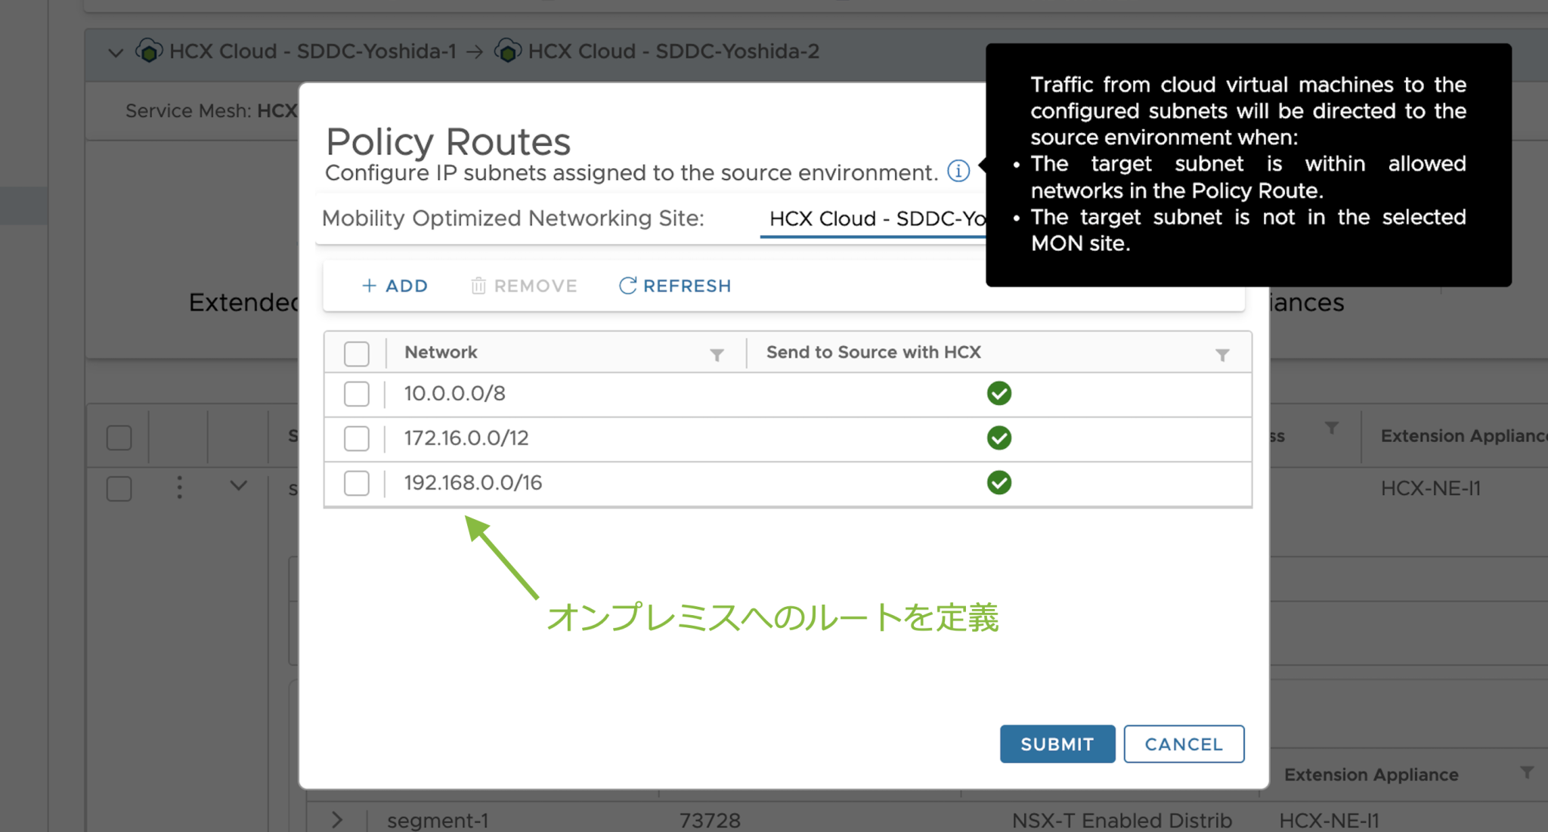
Task: Cancel the Policy Routes dialog
Action: click(x=1183, y=744)
